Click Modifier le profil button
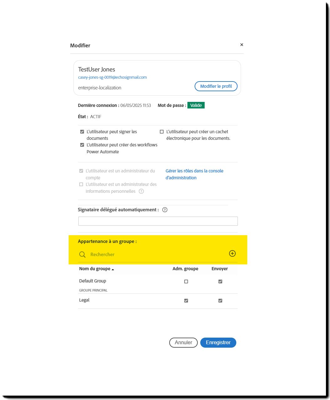 216,86
